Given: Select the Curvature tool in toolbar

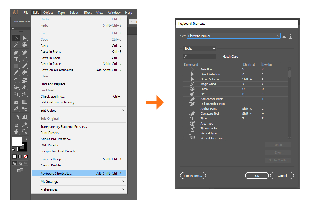Looking at the screenshot, I should coord(25,53).
